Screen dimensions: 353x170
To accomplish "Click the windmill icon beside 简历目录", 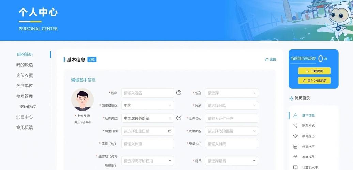I will point(291,98).
